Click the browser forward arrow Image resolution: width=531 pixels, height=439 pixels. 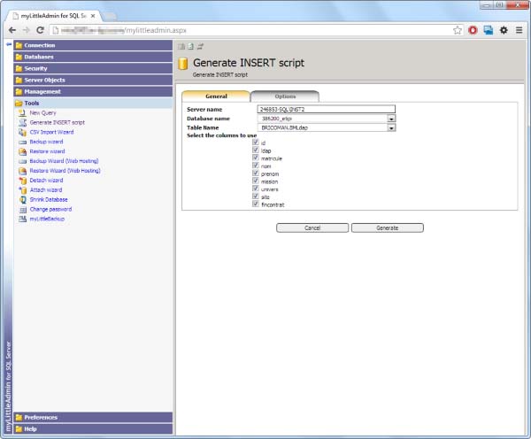point(26,30)
